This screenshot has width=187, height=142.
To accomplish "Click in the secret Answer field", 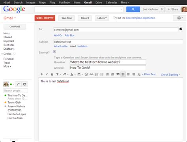I will [x=108, y=68].
